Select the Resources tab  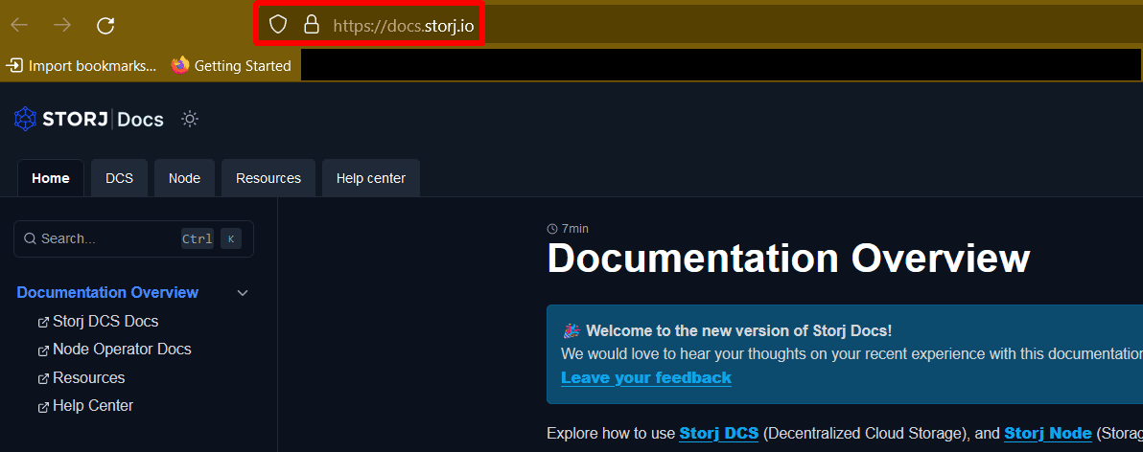(x=268, y=178)
